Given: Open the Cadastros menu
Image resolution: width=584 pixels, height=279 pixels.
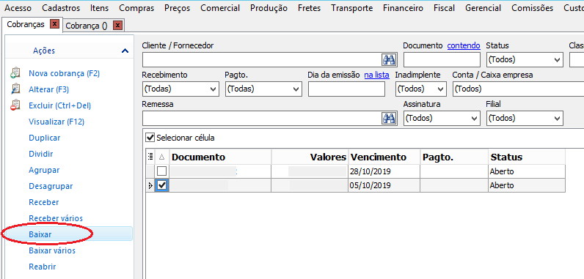Looking at the screenshot, I should point(61,8).
